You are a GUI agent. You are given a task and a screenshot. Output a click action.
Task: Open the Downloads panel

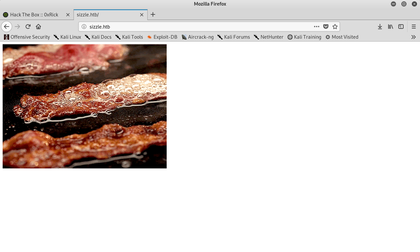pos(380,27)
